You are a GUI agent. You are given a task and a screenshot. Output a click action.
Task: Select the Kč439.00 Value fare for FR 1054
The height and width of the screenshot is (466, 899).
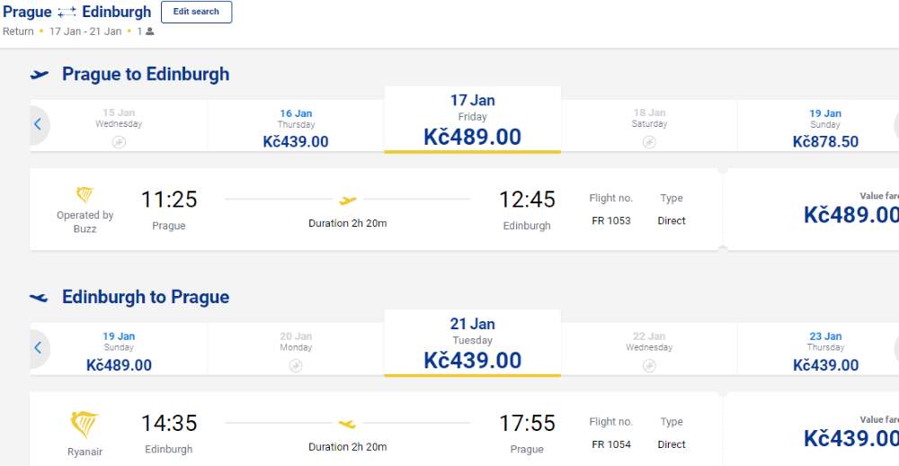[x=850, y=438]
